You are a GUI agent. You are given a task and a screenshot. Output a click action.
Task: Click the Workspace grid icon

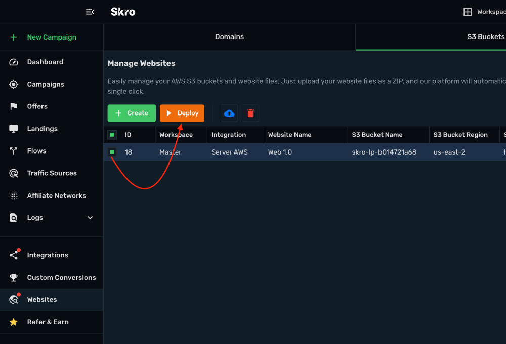click(468, 12)
